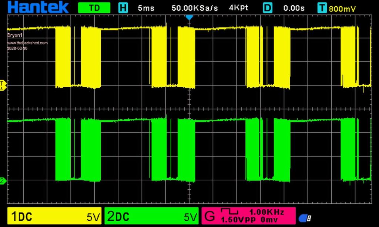This screenshot has width=379, height=227.
Task: Toggle the green TD trigger status badge
Action: point(94,8)
